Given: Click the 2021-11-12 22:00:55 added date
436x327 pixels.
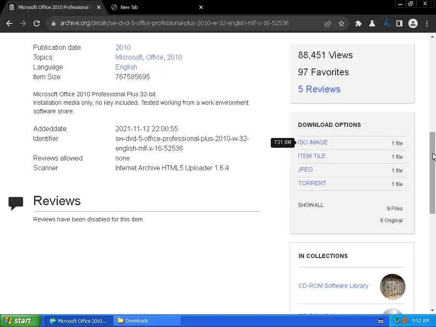Looking at the screenshot, I should click(146, 129).
